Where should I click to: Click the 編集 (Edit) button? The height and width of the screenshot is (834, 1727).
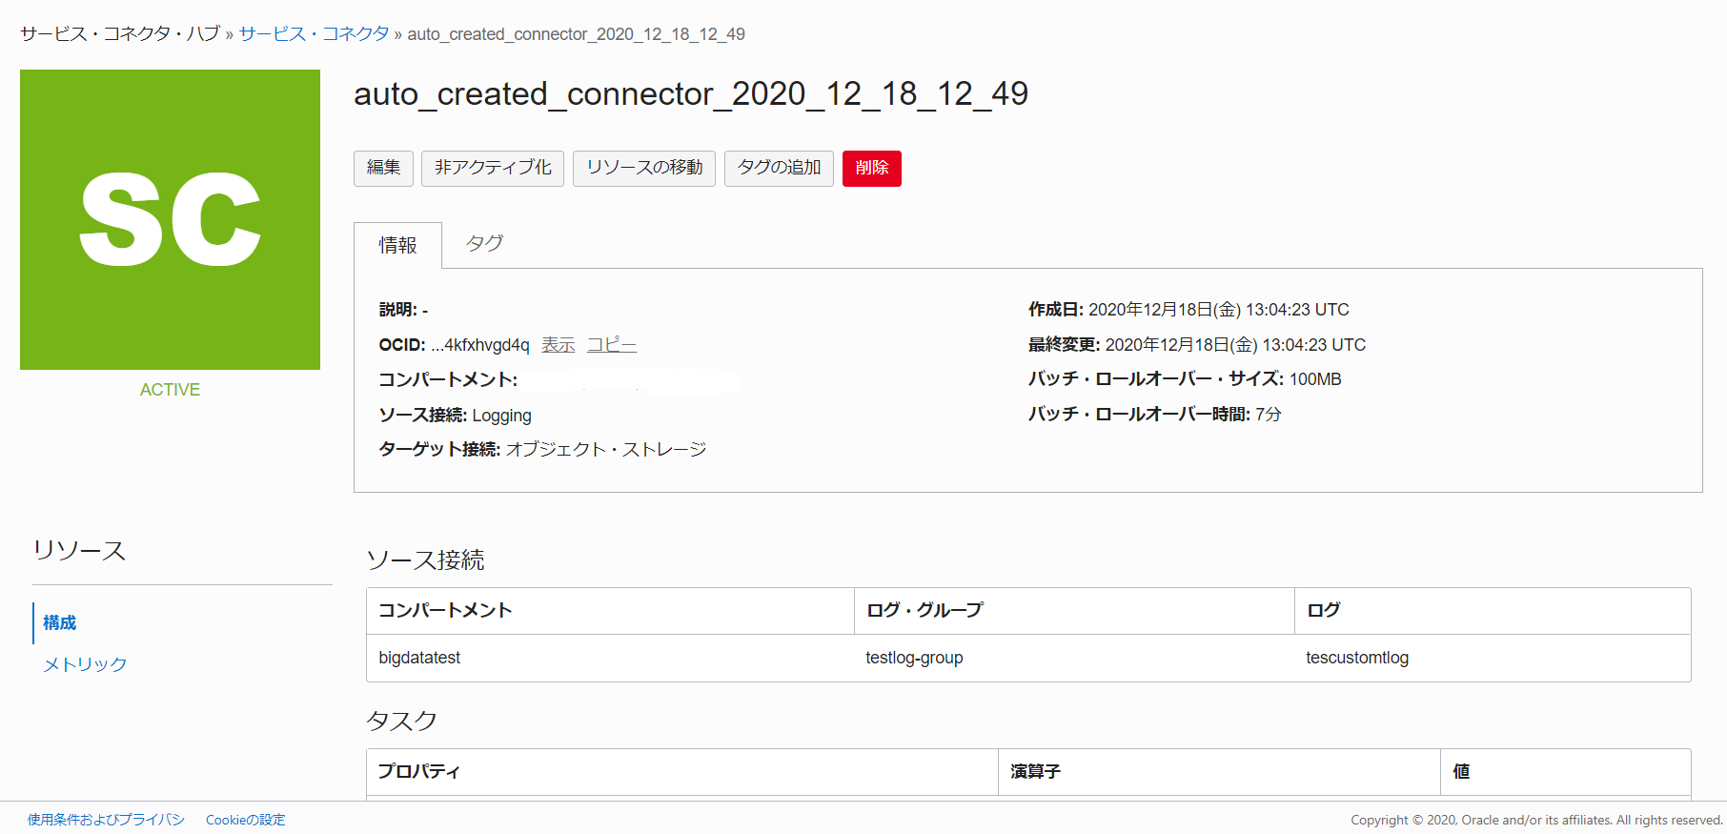coord(383,169)
